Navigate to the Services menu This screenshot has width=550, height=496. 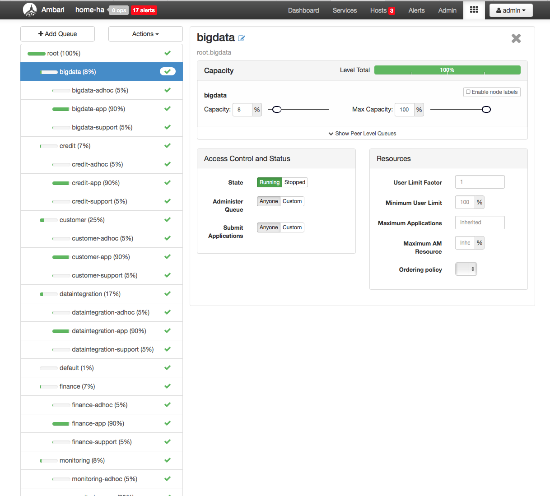point(345,10)
